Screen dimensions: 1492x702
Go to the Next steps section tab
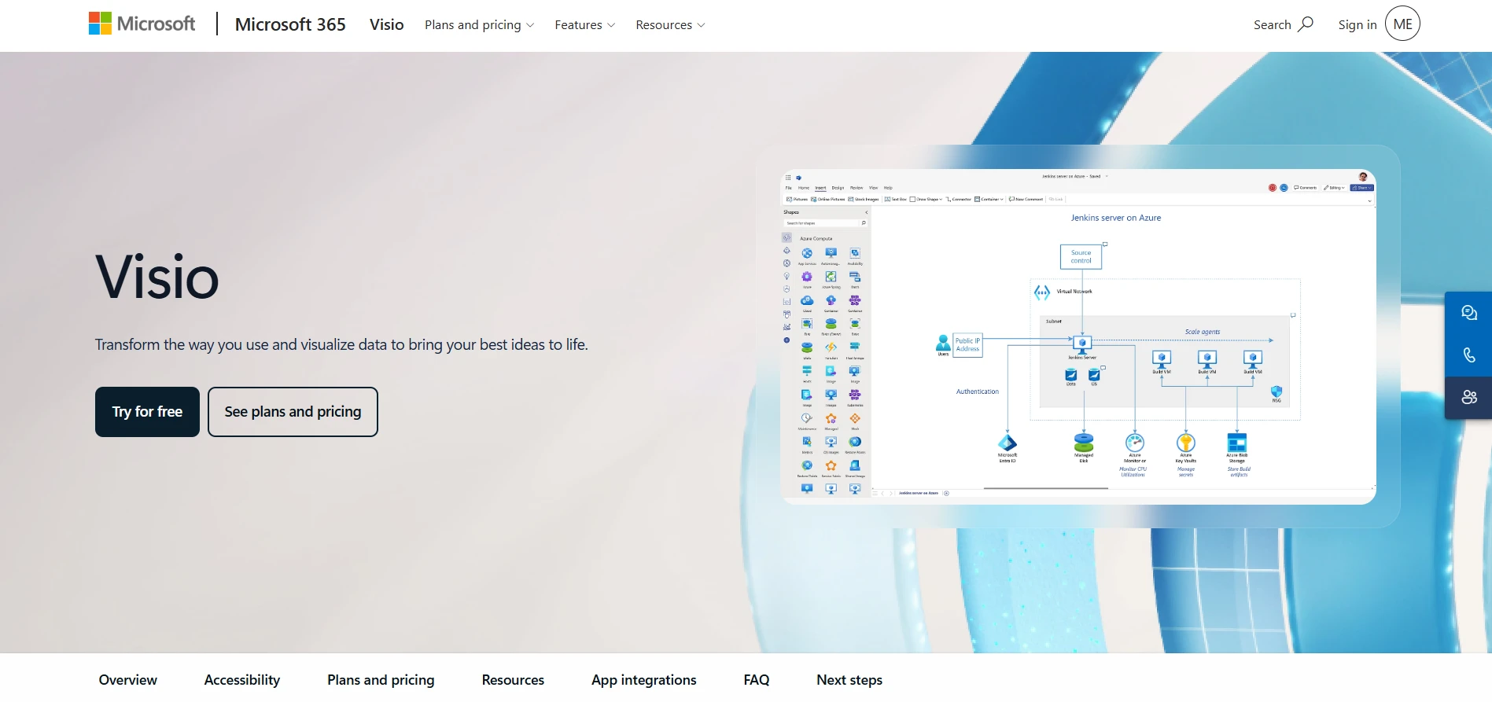pyautogui.click(x=849, y=680)
